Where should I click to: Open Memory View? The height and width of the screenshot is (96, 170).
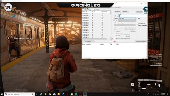(x=88, y=41)
